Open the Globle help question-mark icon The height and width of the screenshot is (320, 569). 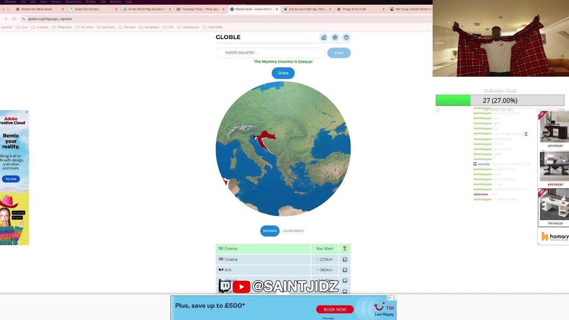[x=346, y=37]
